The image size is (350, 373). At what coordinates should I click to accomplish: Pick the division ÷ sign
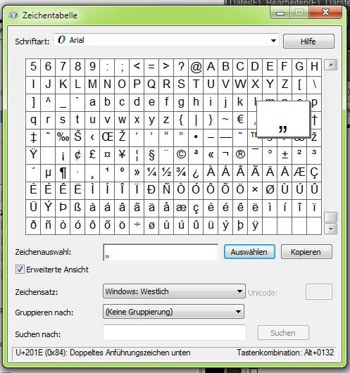click(x=137, y=225)
